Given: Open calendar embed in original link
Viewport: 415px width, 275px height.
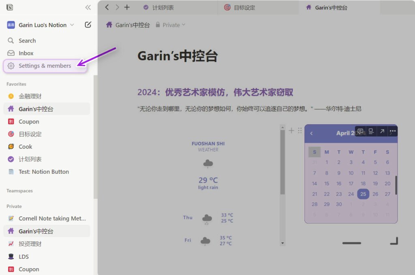Looking at the screenshot, I should [382, 131].
